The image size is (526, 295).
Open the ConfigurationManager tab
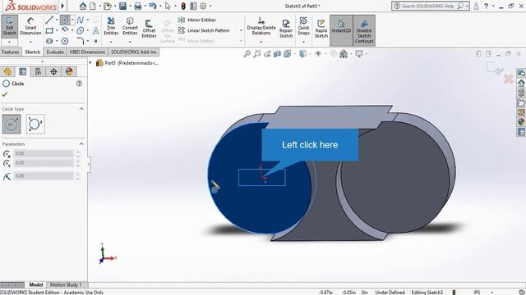[38, 71]
